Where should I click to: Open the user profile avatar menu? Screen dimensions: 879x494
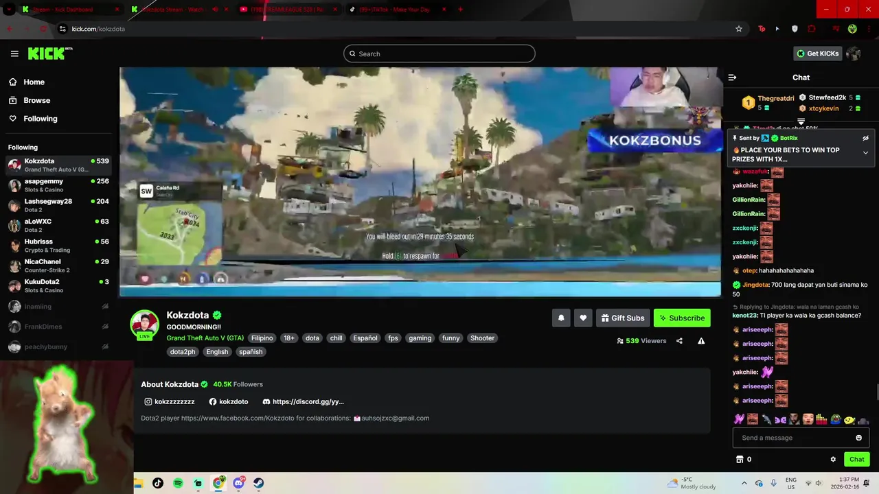854,54
